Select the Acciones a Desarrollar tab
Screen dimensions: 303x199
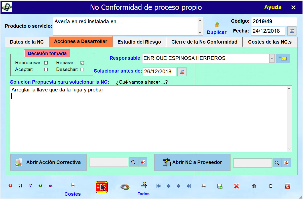pyautogui.click(x=81, y=42)
